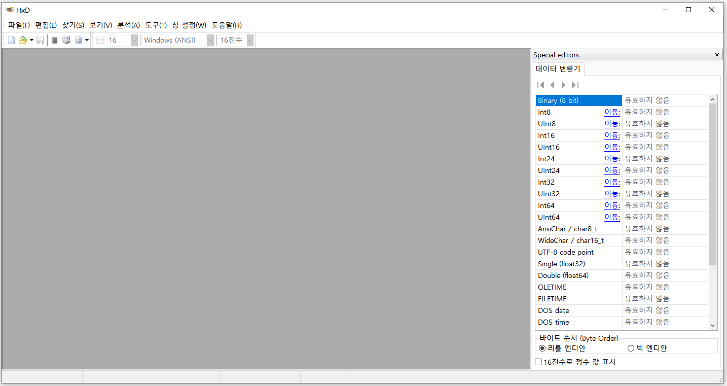Open disk icon in toolbar
Viewport: 727px width, 386px height.
66,40
